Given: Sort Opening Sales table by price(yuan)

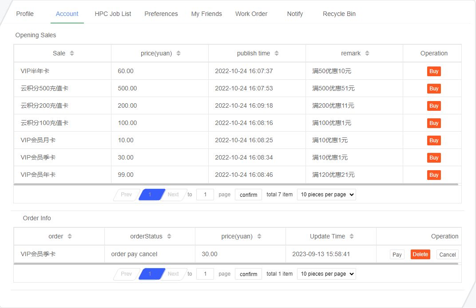Looking at the screenshot, I should (178, 53).
